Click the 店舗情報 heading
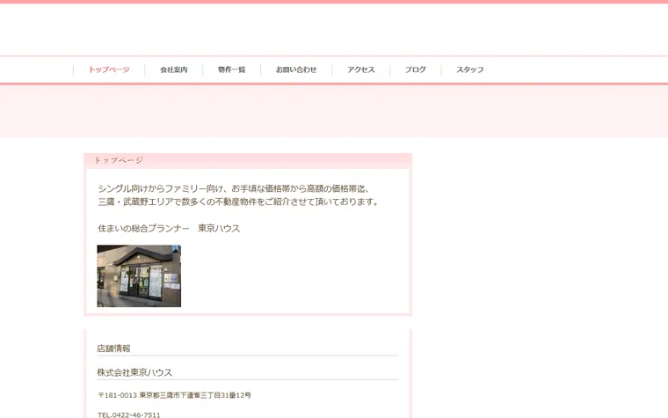Viewport: 668px width, 418px height. coord(113,348)
